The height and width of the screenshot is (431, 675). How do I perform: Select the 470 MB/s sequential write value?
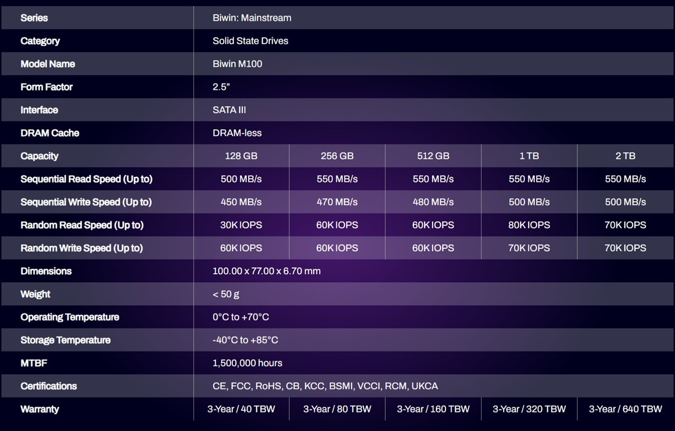[x=337, y=202]
